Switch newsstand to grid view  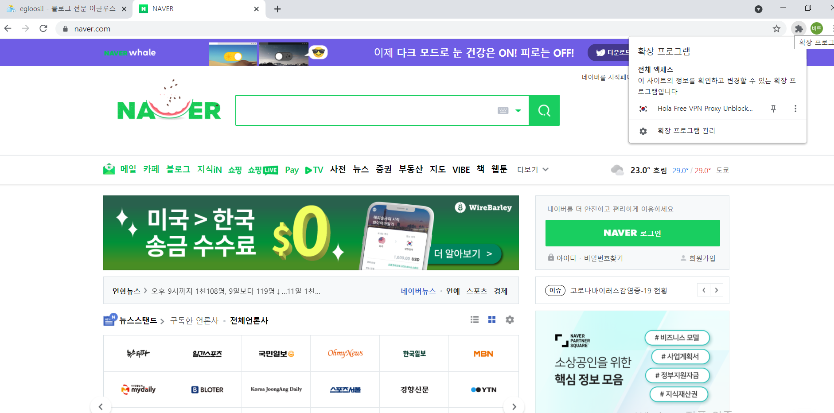click(492, 319)
